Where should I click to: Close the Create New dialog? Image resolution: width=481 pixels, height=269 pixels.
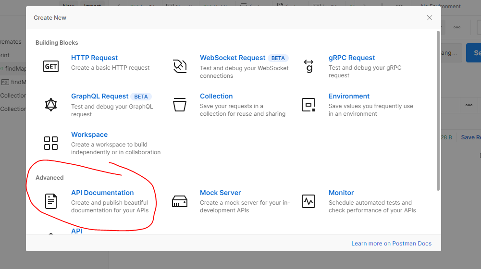pyautogui.click(x=430, y=18)
